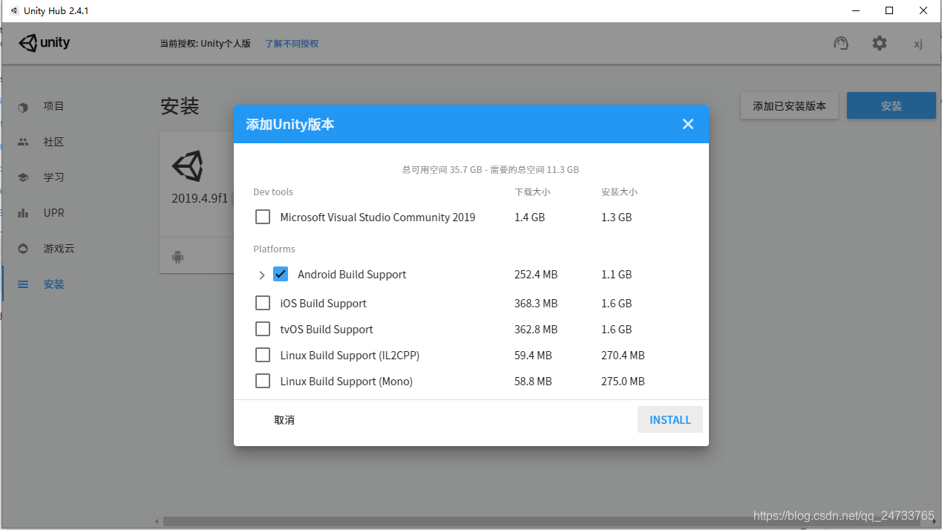Open UPR in the sidebar
Viewport: 942px width, 530px height.
pos(54,213)
